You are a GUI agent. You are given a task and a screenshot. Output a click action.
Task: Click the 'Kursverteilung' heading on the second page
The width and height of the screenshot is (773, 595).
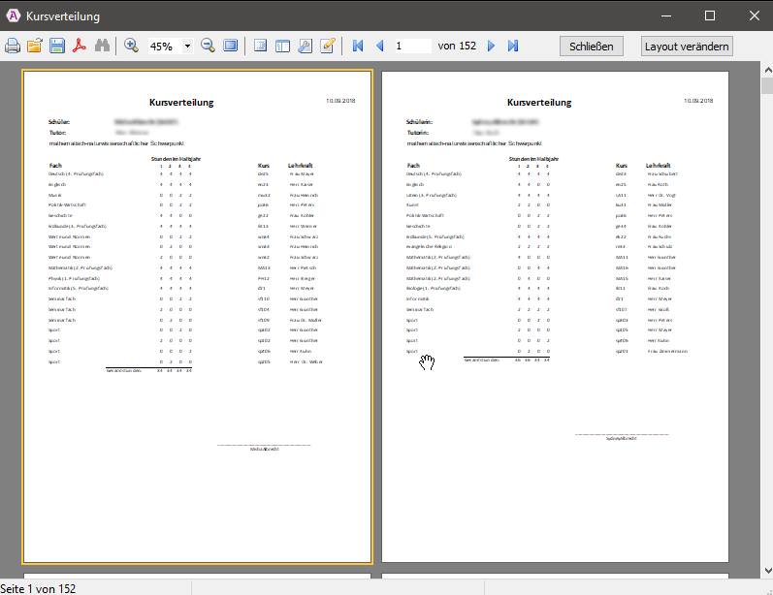pyautogui.click(x=539, y=103)
